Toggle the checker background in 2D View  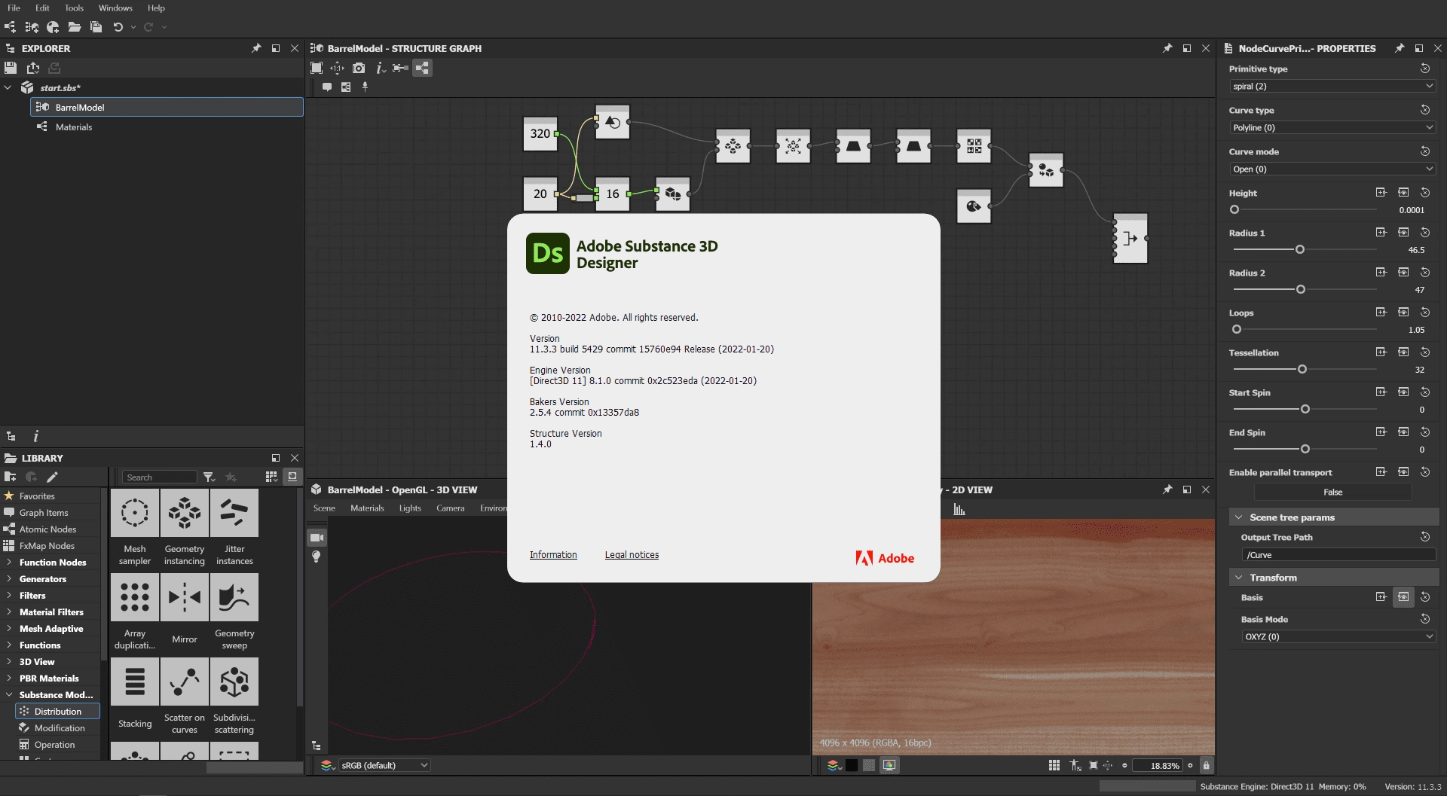(x=869, y=765)
